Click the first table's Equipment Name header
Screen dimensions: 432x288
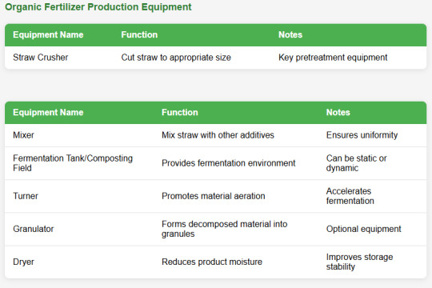click(48, 34)
